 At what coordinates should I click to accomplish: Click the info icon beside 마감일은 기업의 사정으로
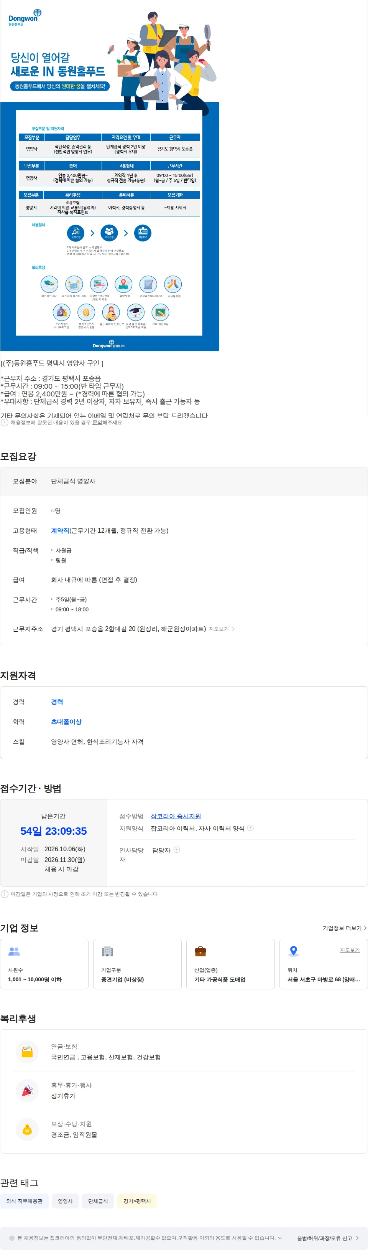(4, 894)
